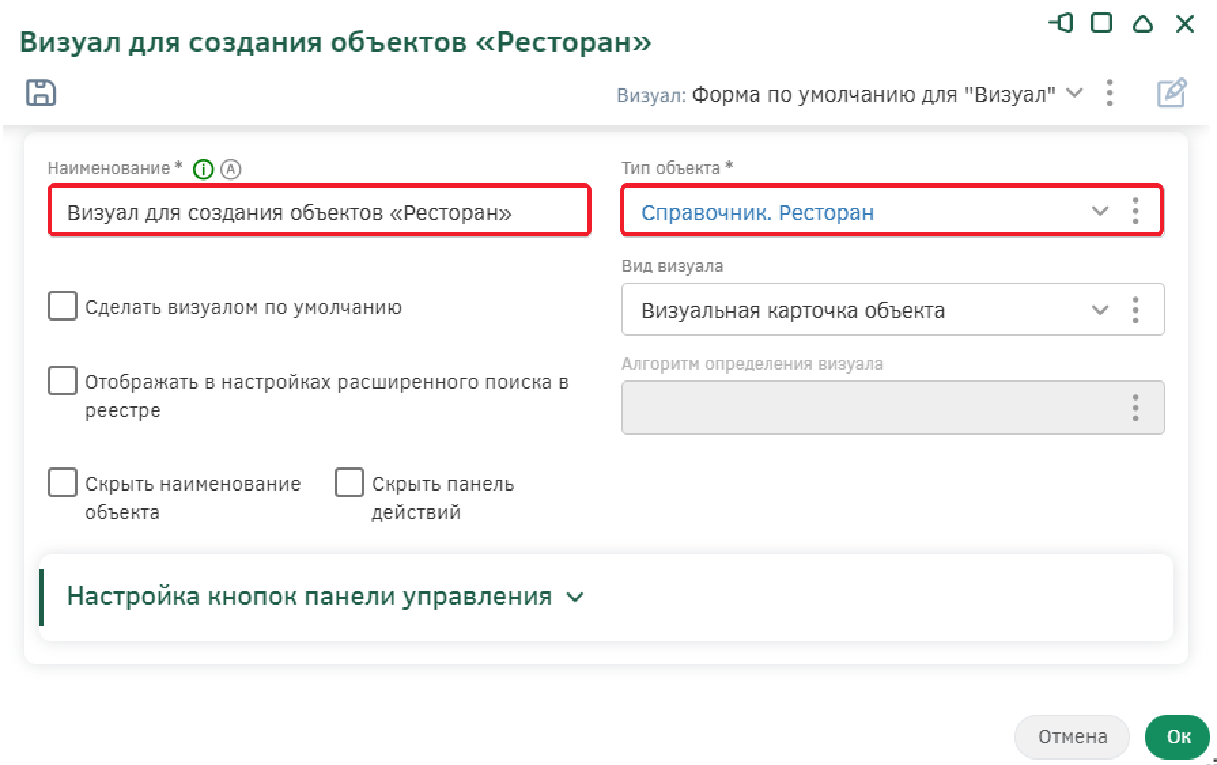
Task: Click into the Наименование text field
Action: pyautogui.click(x=320, y=212)
